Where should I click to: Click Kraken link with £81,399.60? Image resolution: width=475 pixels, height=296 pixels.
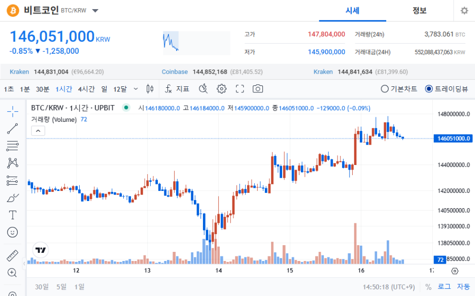(323, 72)
